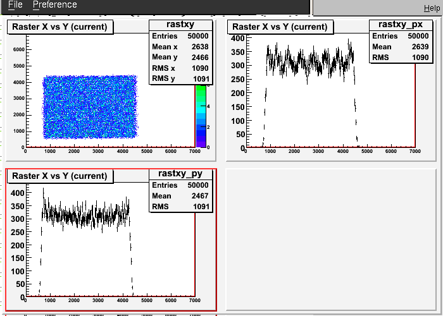
Task: Click y-axis label 400 on rastxy_px plot
Action: [238, 38]
